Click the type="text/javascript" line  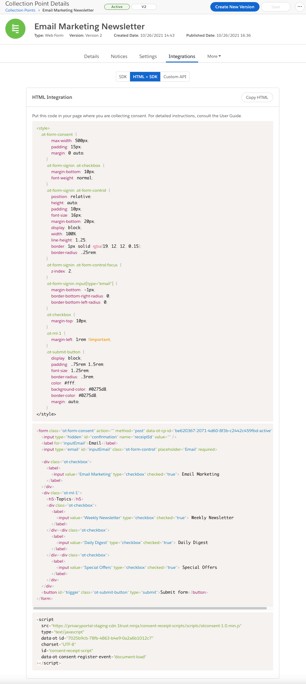(x=63, y=632)
